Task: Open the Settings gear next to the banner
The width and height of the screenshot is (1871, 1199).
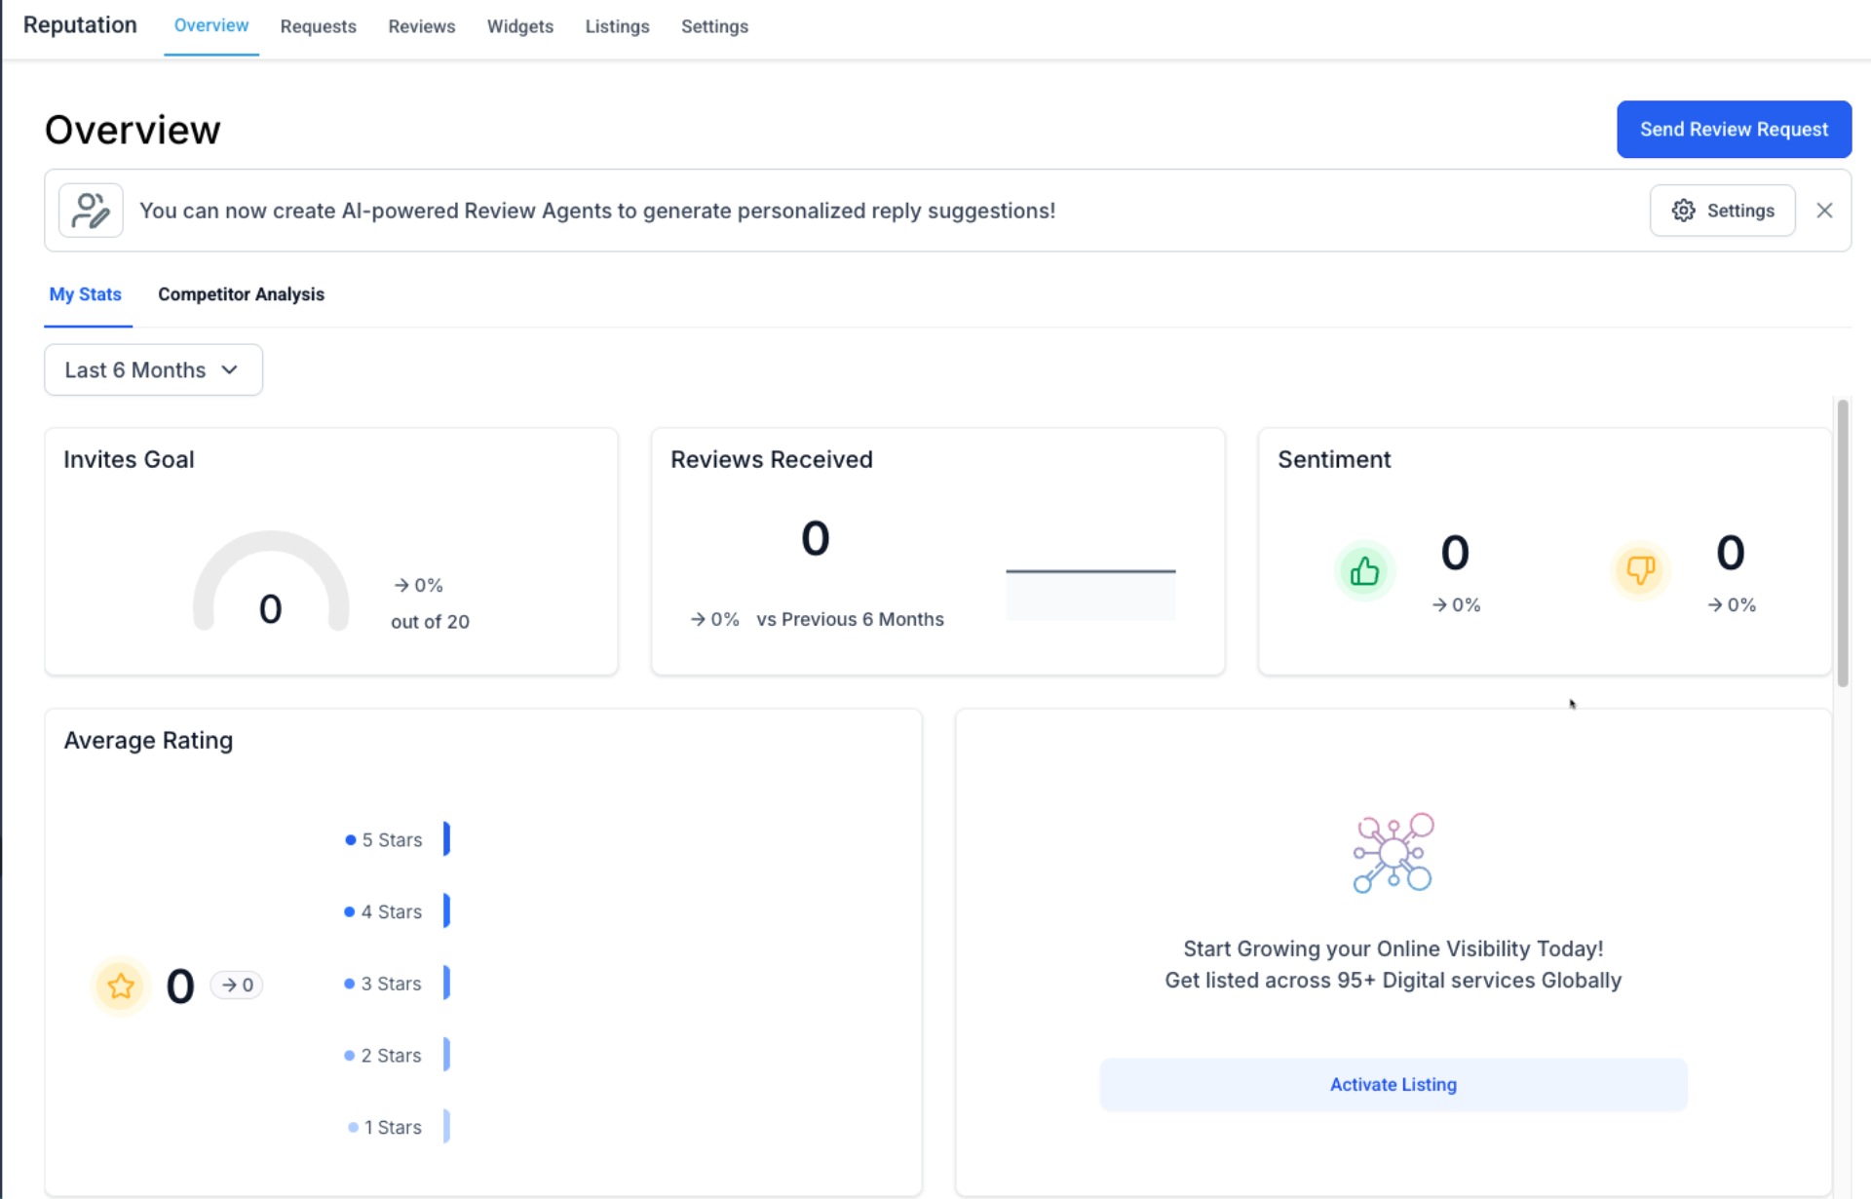Action: (x=1721, y=210)
